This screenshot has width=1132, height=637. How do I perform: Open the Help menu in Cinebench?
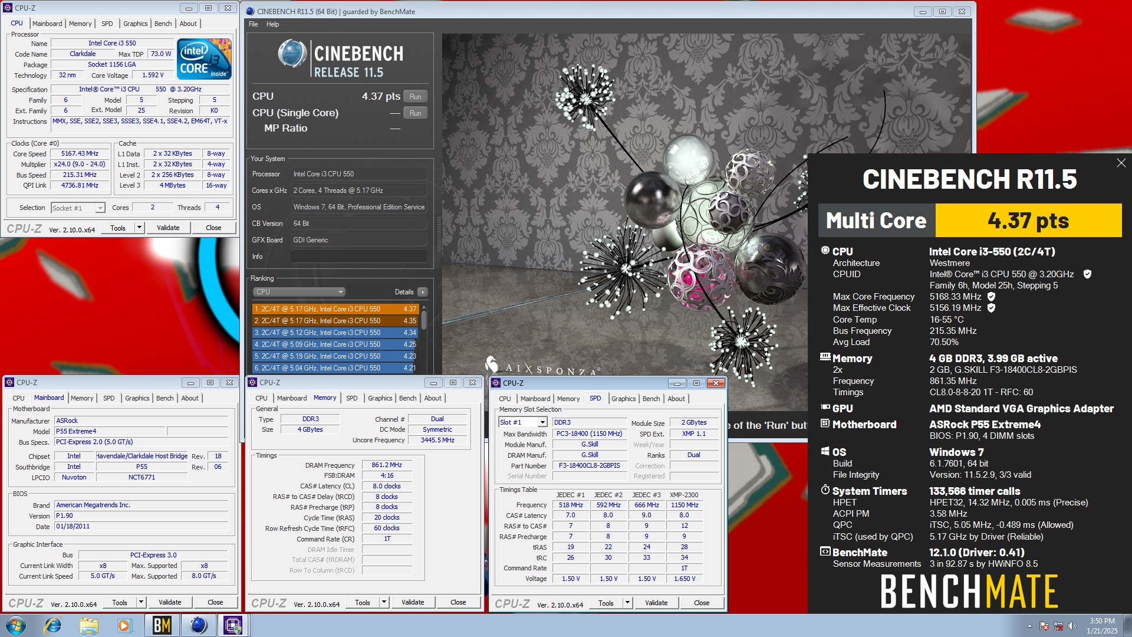click(272, 24)
